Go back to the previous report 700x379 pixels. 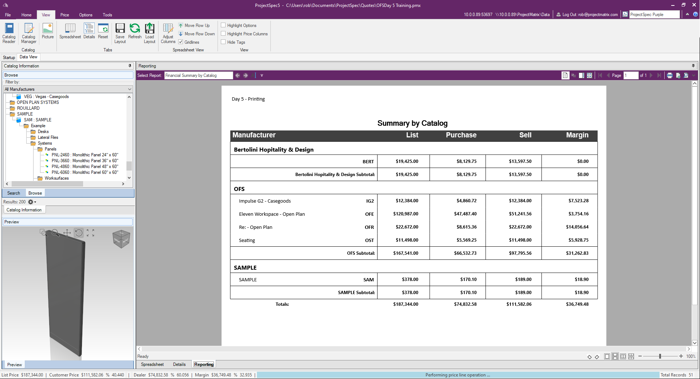tap(238, 75)
